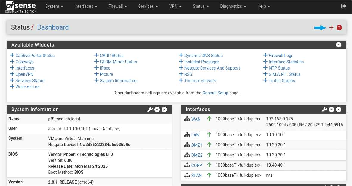The height and width of the screenshot is (186, 352).
Task: Open the General Setup page link
Action: 215,93
